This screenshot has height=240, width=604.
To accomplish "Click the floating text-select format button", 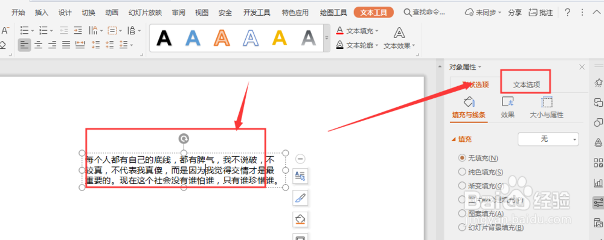I will (x=300, y=176).
